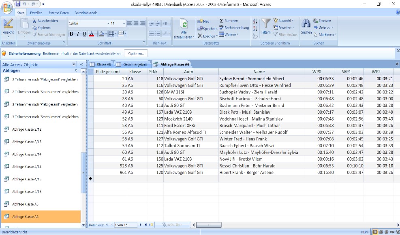Click the horizontal scrollbar thumb
The width and height of the screenshot is (400, 235).
[208, 225]
